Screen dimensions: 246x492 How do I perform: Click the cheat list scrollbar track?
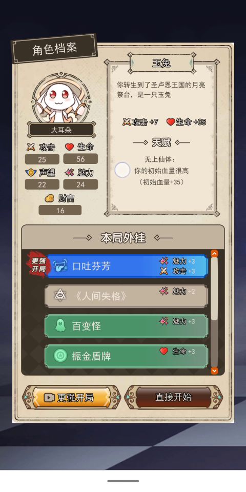(x=214, y=312)
